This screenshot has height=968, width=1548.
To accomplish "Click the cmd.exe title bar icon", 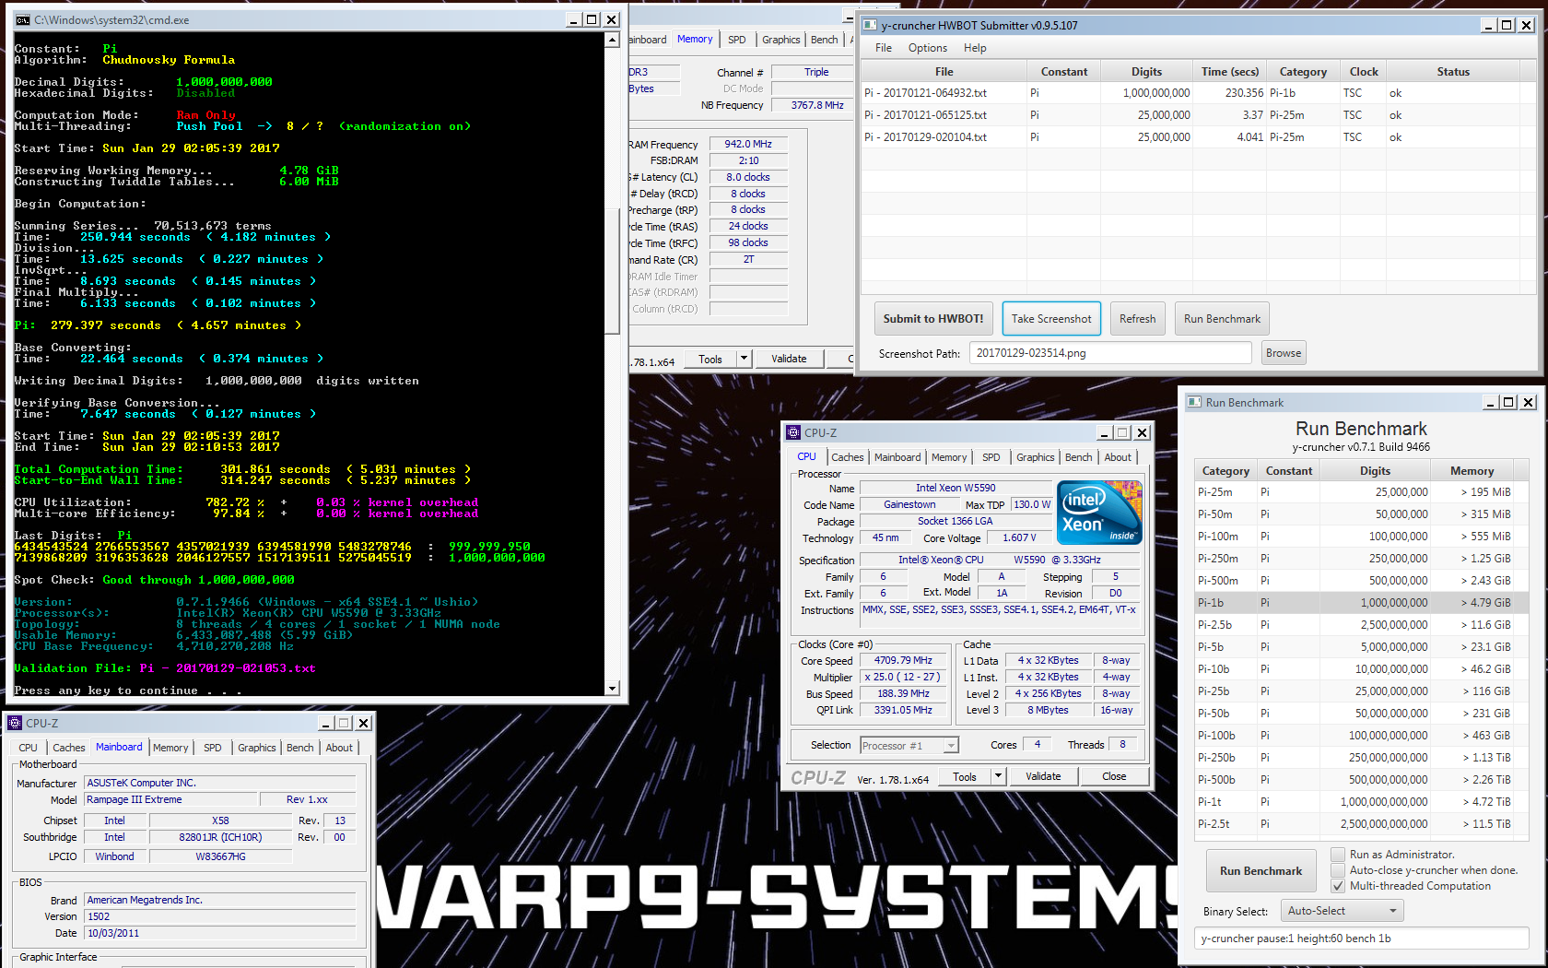I will 23,20.
